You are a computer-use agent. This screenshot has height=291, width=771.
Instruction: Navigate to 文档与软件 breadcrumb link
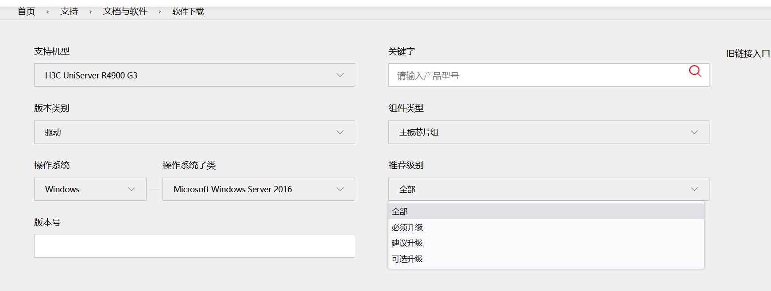[125, 12]
